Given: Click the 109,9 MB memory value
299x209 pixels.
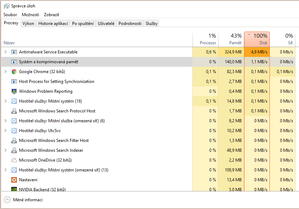Looking at the screenshot, I should coord(233,170).
